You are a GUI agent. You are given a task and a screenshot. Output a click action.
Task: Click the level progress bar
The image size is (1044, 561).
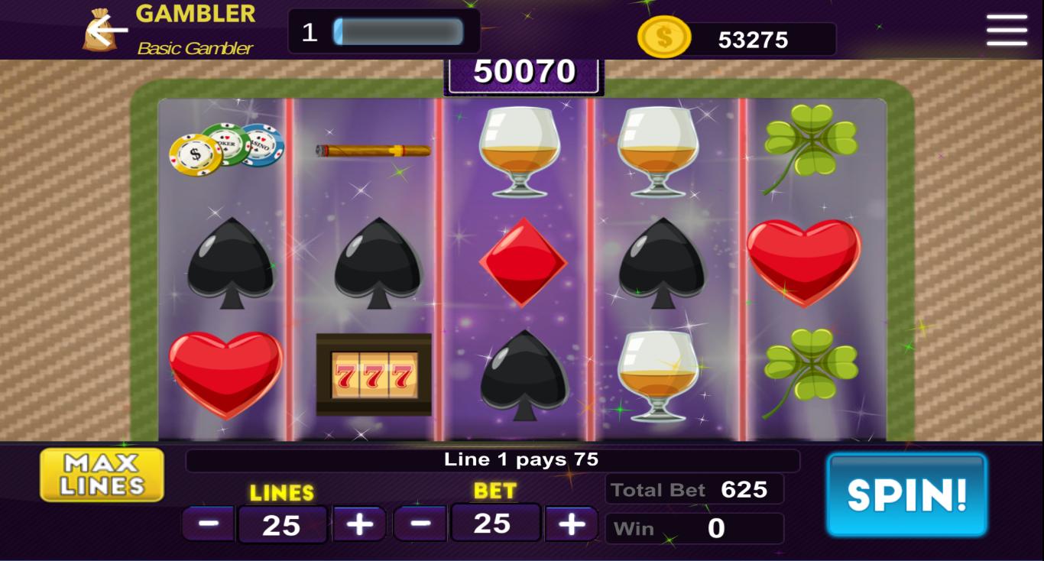(x=398, y=32)
